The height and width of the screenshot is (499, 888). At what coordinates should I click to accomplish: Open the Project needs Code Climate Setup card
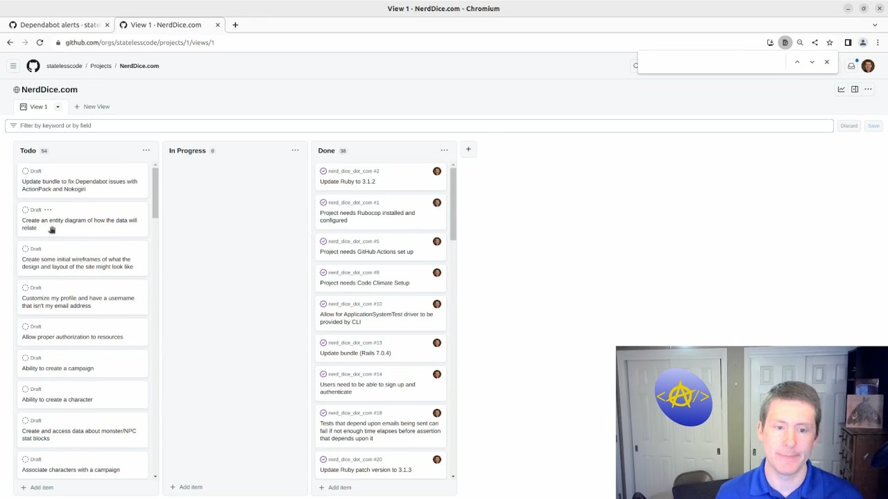(380, 279)
